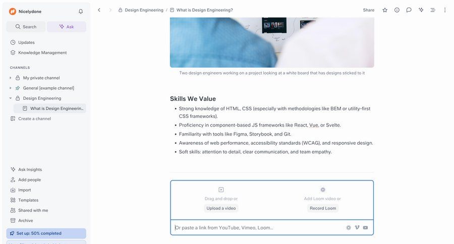This screenshot has width=454, height=244.
Task: Go back with the left arrow
Action: (x=99, y=10)
